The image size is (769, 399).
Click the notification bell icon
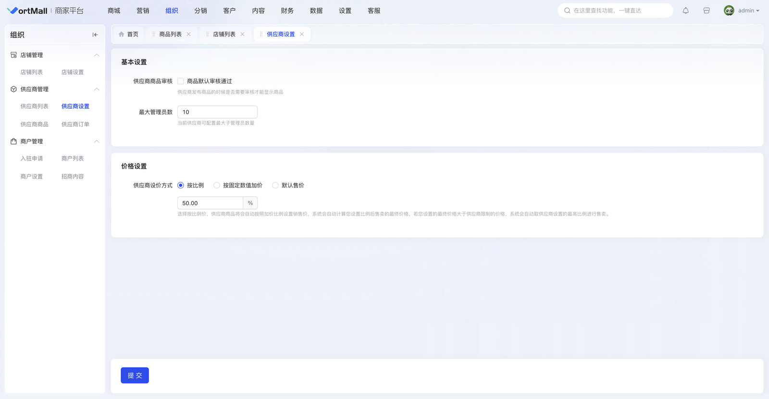(685, 11)
